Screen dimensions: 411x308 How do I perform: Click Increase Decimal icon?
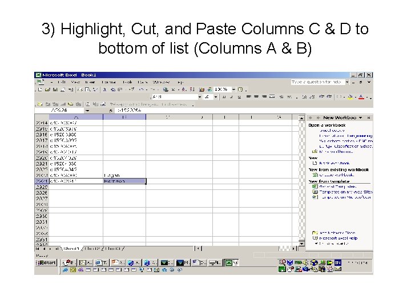click(x=304, y=97)
